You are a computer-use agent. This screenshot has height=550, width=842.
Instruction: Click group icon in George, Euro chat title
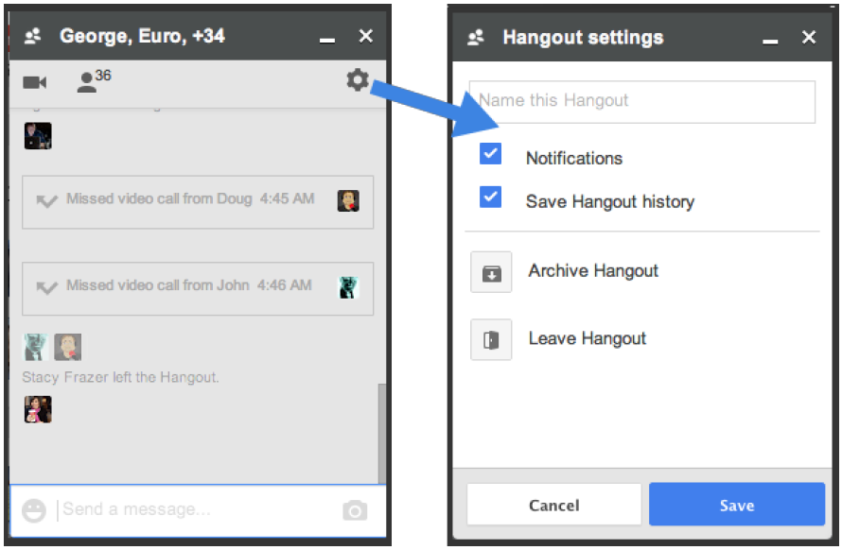[33, 36]
